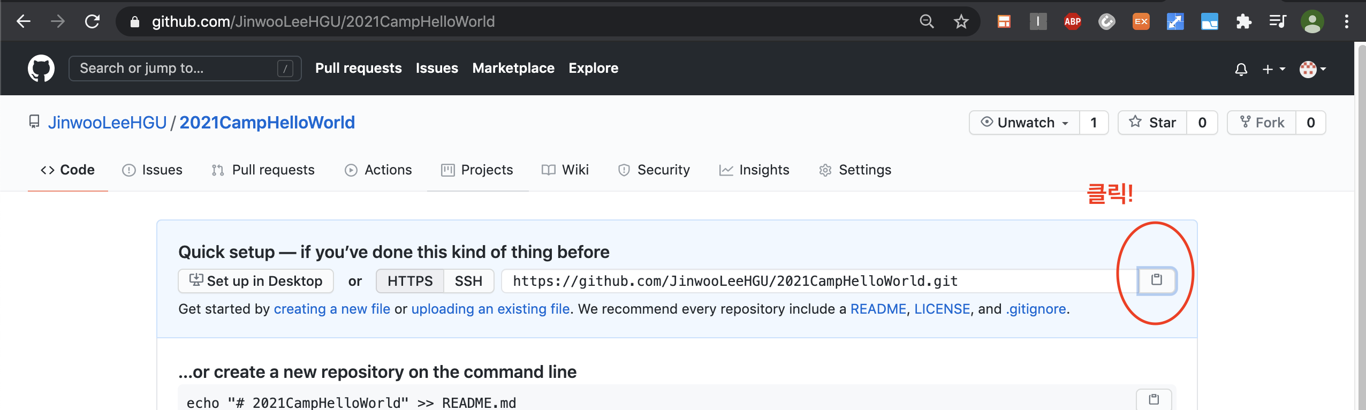Open the orange EX extension icon
This screenshot has height=410, width=1366.
[x=1141, y=21]
